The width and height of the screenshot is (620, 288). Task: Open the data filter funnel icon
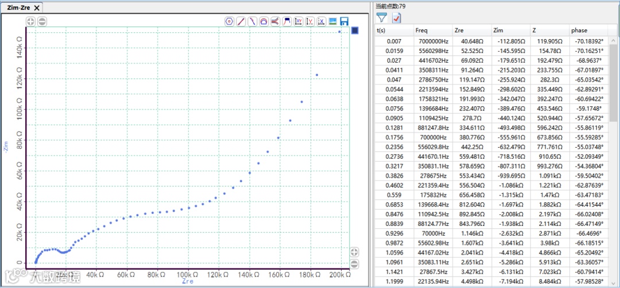tap(381, 17)
